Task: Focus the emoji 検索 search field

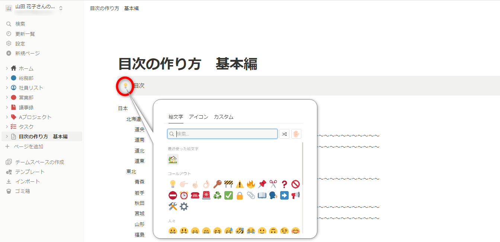Action: click(x=222, y=134)
